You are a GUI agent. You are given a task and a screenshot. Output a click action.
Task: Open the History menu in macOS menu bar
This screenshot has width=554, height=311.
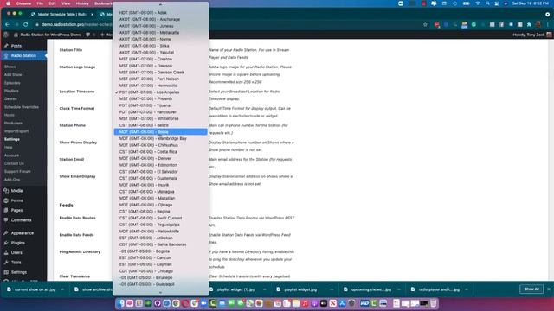[x=82, y=3]
